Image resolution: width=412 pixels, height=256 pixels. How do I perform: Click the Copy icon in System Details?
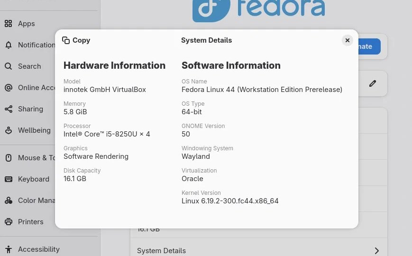[66, 40]
